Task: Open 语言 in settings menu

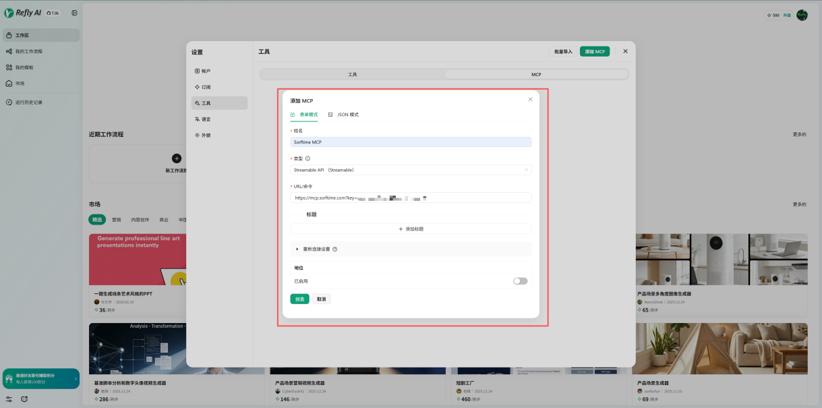Action: click(206, 119)
